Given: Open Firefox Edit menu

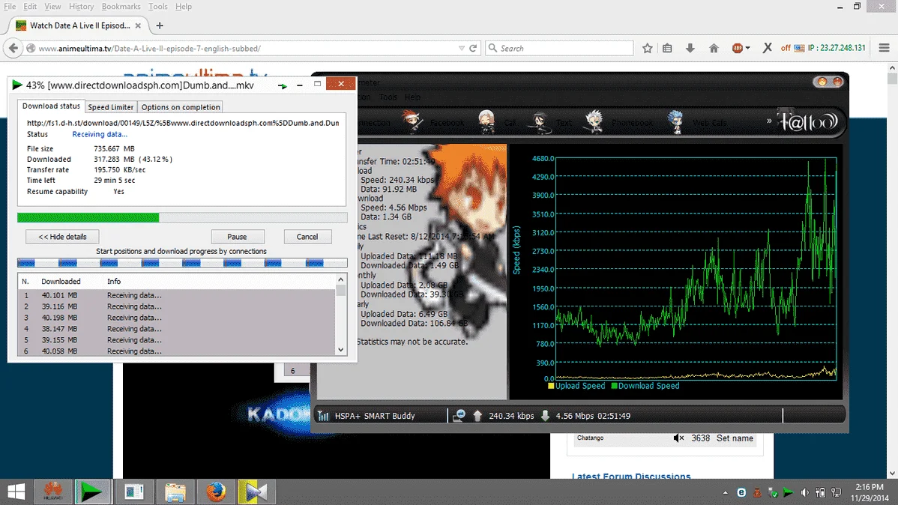Looking at the screenshot, I should tap(30, 6).
